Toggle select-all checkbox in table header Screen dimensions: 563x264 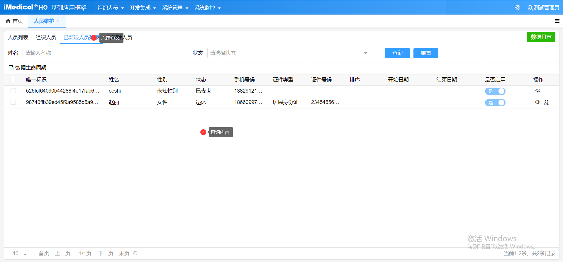(13, 79)
